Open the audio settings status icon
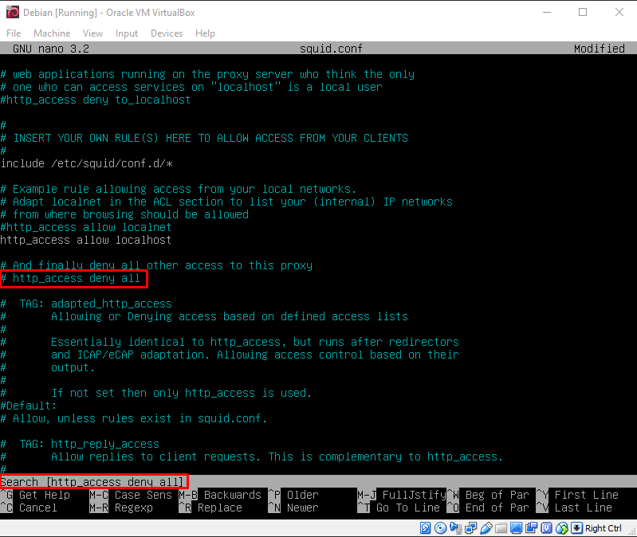The width and height of the screenshot is (637, 537). pos(456,527)
